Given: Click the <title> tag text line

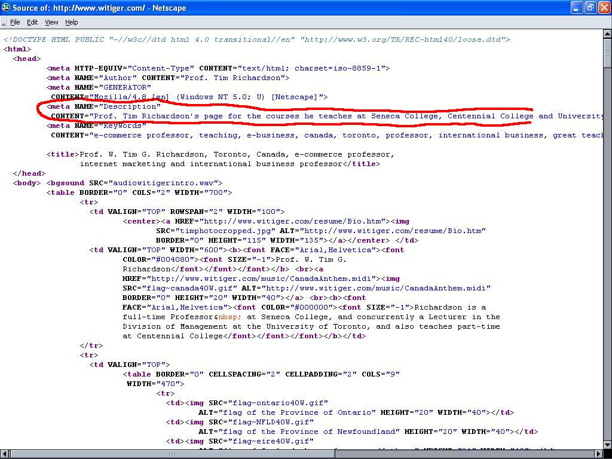Looking at the screenshot, I should (x=221, y=154).
